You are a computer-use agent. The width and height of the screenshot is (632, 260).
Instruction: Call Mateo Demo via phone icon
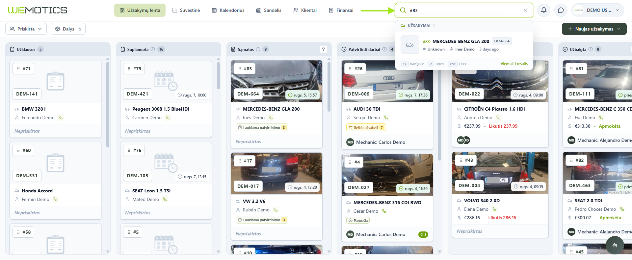[x=165, y=199]
